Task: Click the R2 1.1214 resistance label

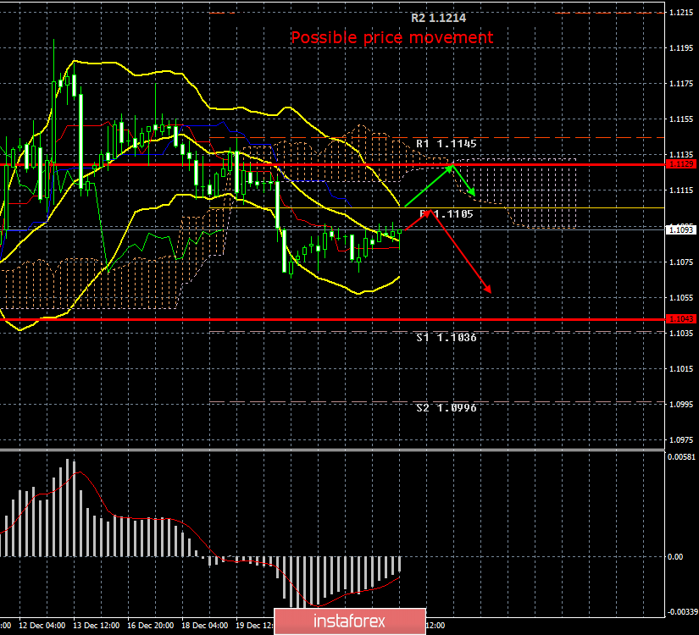Action: 441,17
